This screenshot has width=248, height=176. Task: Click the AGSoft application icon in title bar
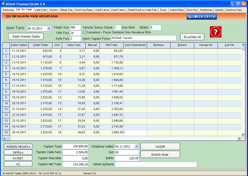click(4, 3)
